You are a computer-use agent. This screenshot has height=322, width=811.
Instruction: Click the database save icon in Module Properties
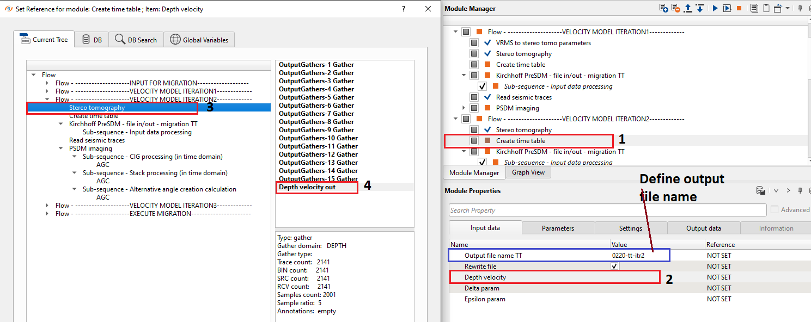[x=761, y=191]
